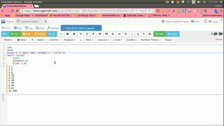Screen dimensions: 224x126
Task: Start video chat via camera icon
Action: [221, 34]
